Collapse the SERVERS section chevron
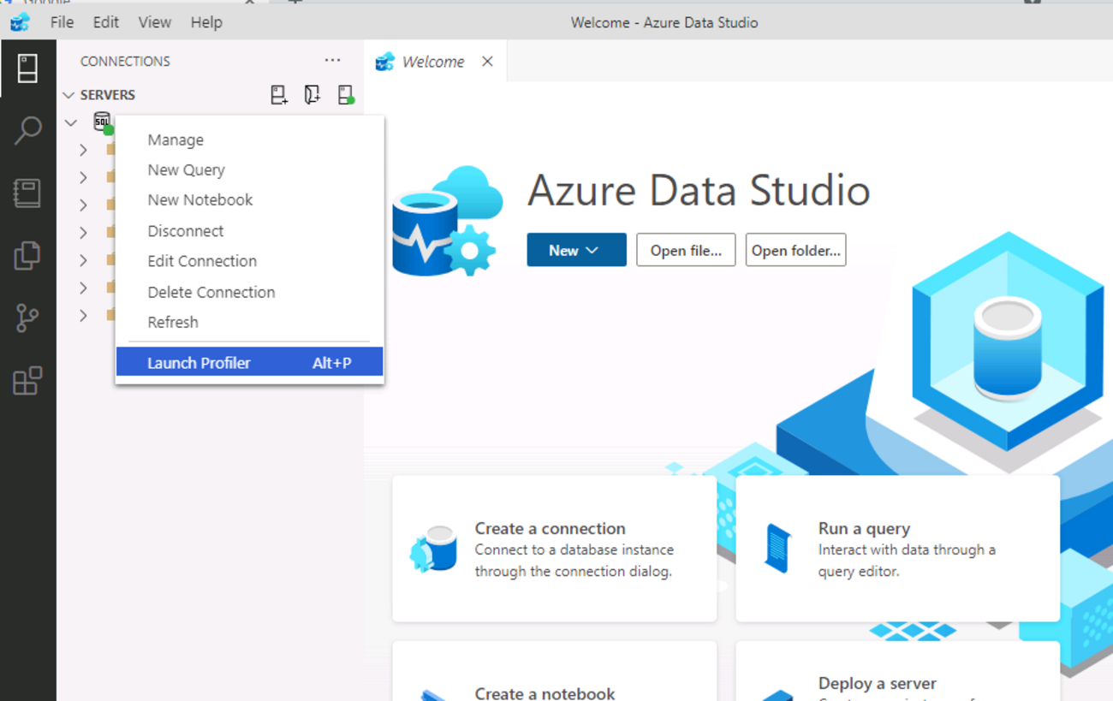Image resolution: width=1113 pixels, height=701 pixels. tap(69, 94)
